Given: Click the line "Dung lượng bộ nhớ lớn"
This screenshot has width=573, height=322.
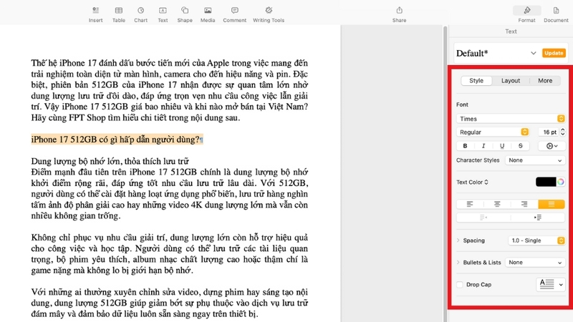Looking at the screenshot, I should [110, 161].
